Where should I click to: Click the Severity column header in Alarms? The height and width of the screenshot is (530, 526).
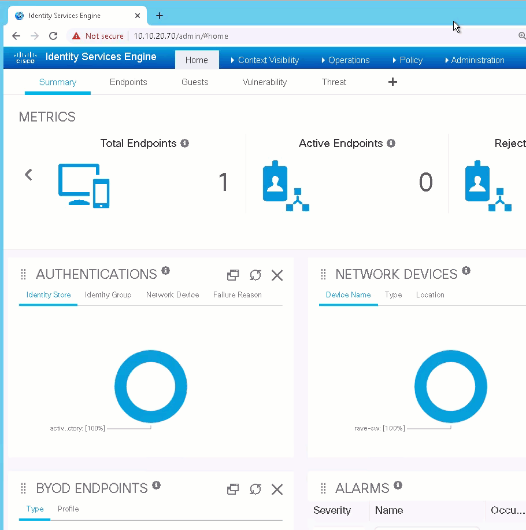(x=332, y=510)
